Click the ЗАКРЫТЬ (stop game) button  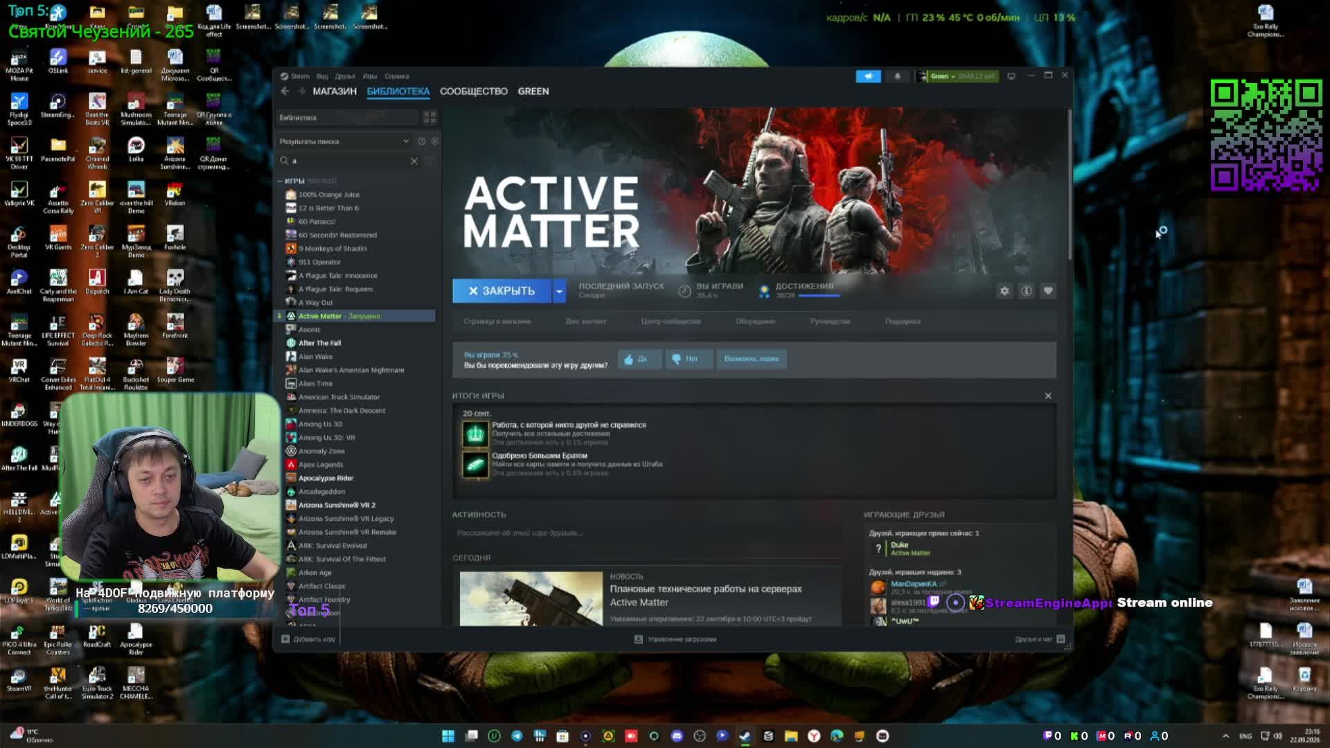502,291
